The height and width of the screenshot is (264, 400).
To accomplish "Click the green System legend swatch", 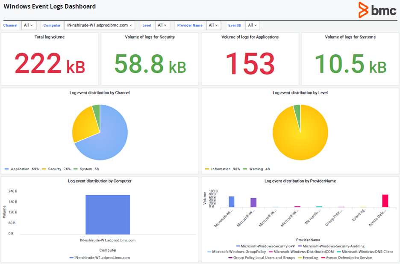I will click(x=75, y=169).
